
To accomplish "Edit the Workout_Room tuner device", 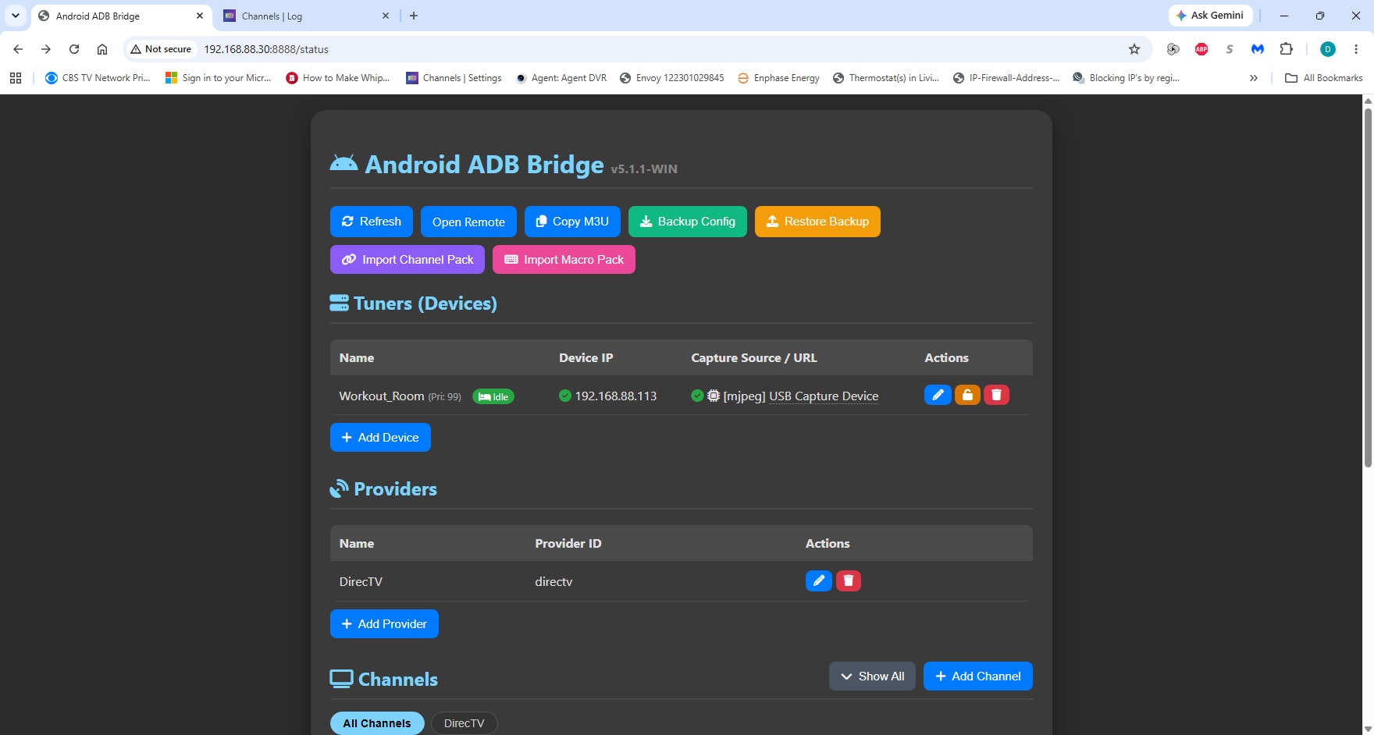I will tap(938, 395).
